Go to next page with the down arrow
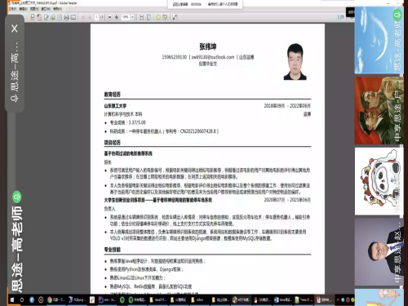The image size is (408, 306). click(90, 17)
